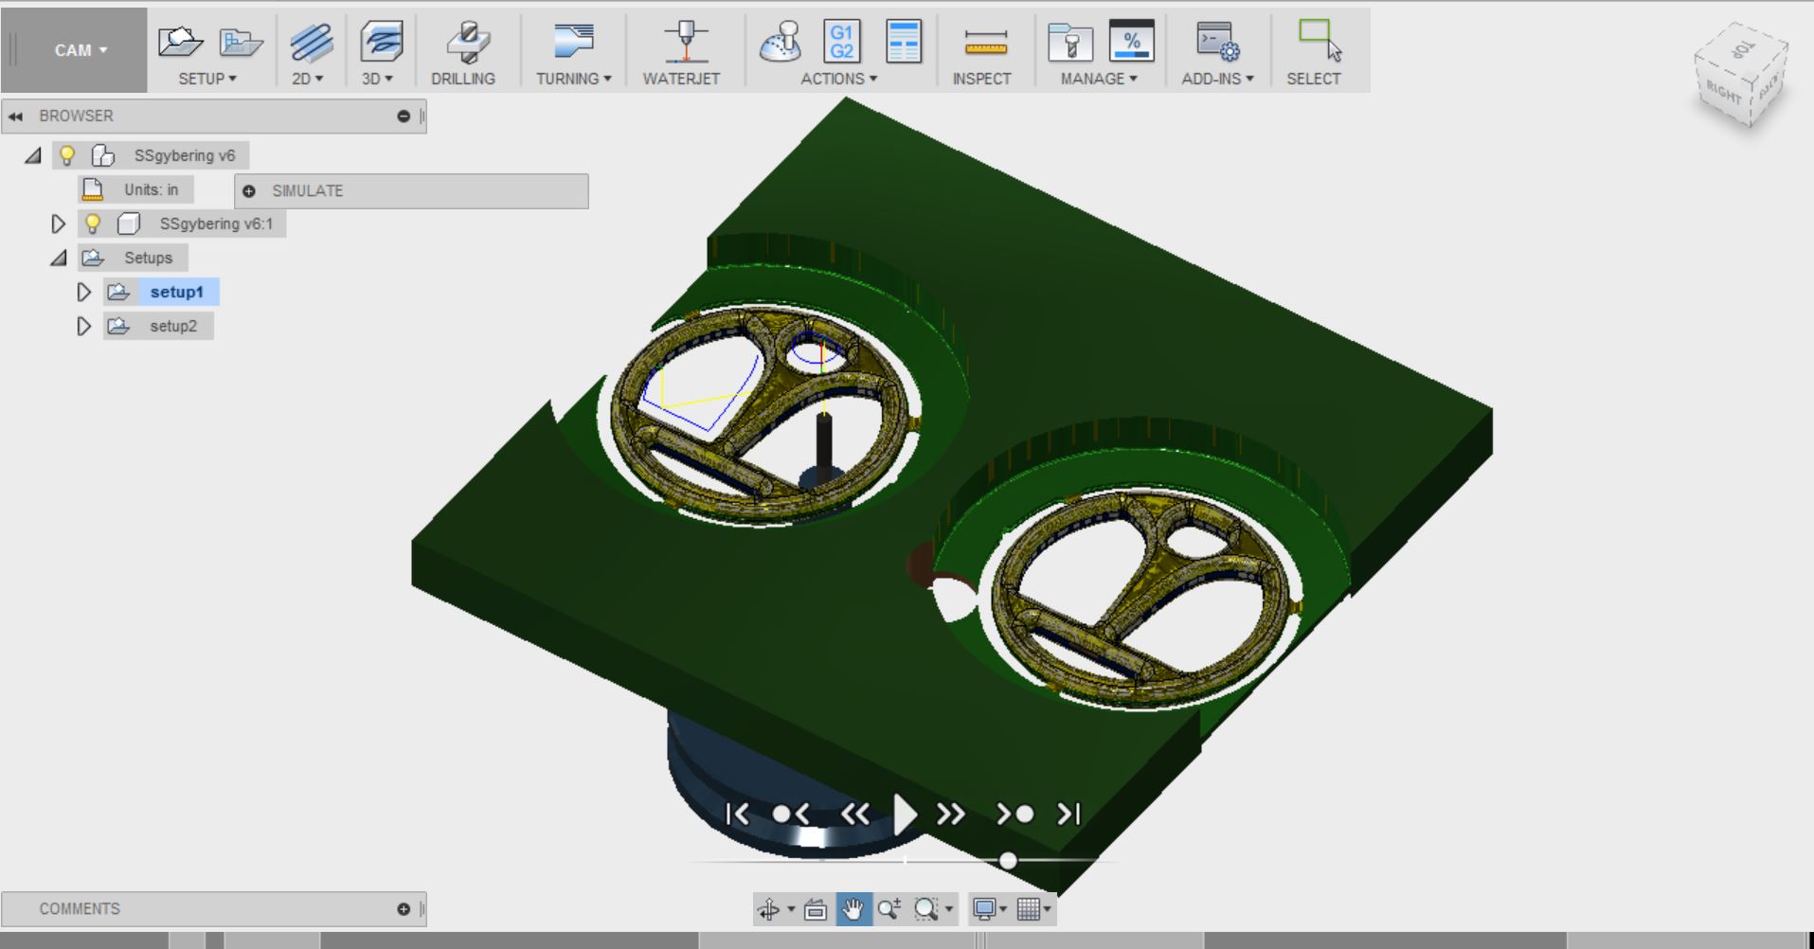Open the ADD-INS dropdown menu
Image resolution: width=1814 pixels, height=949 pixels.
[x=1217, y=79]
